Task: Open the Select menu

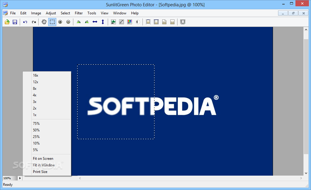Action: click(x=65, y=13)
